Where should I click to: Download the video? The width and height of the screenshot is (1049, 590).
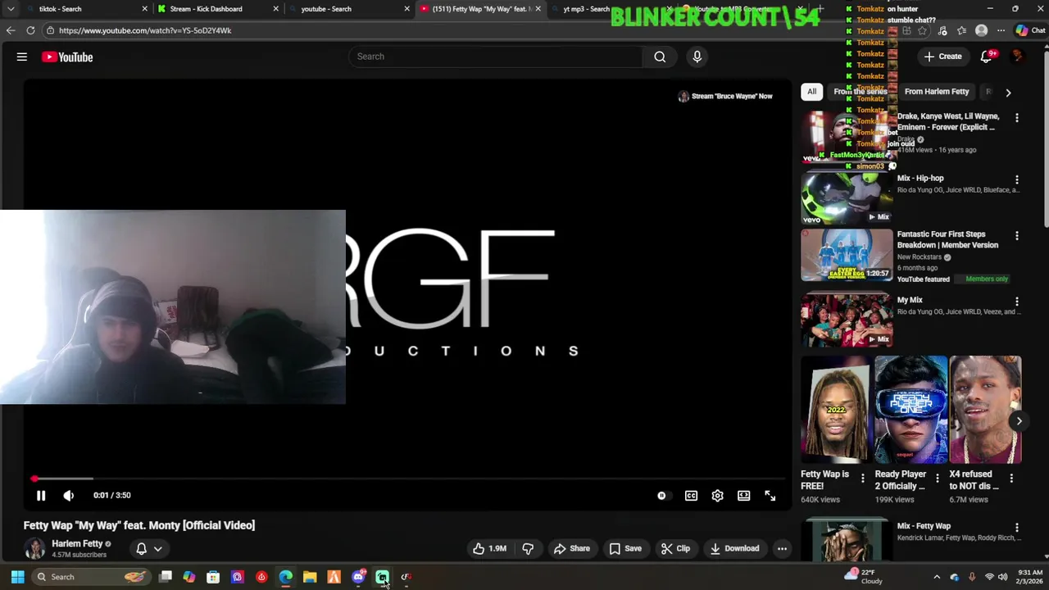[734, 548]
